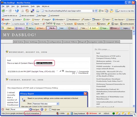The width and height of the screenshot is (137, 117).
Task: Click the TAG toolbar icon
Action: tap(38, 11)
